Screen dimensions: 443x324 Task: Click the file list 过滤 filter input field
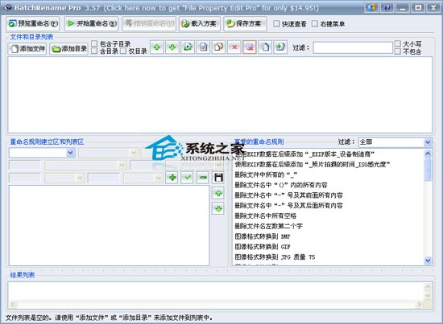(x=353, y=47)
